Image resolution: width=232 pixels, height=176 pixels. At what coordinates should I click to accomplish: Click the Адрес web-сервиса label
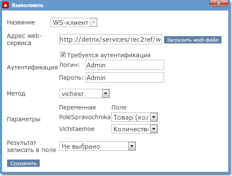(24, 40)
